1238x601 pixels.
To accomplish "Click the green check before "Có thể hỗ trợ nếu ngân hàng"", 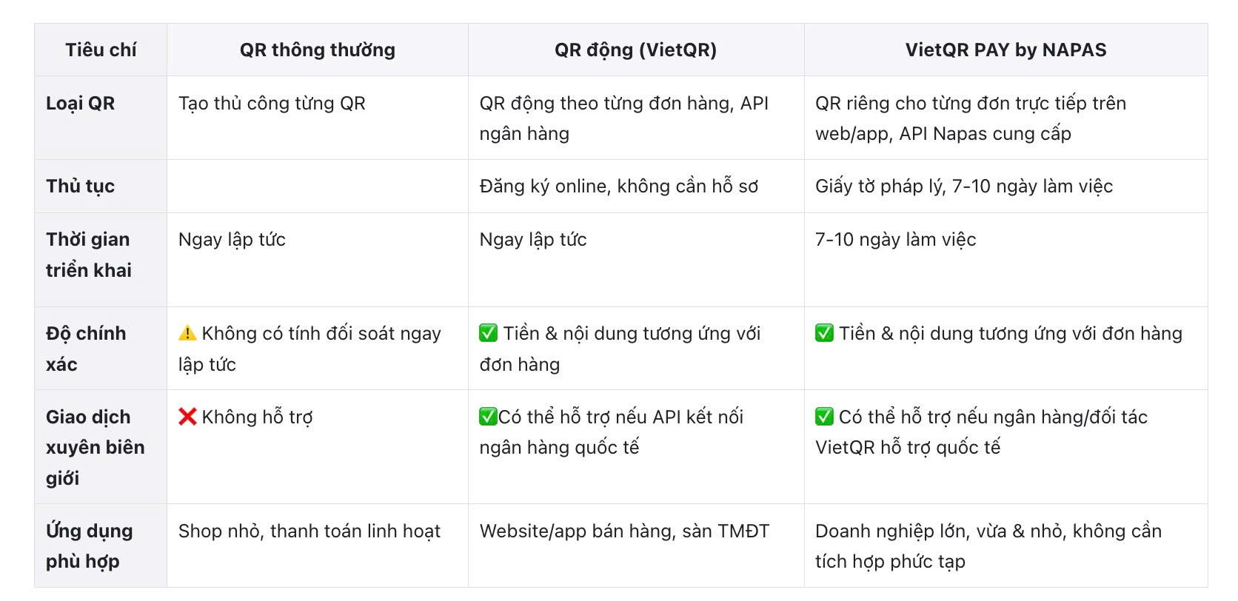I will [824, 417].
